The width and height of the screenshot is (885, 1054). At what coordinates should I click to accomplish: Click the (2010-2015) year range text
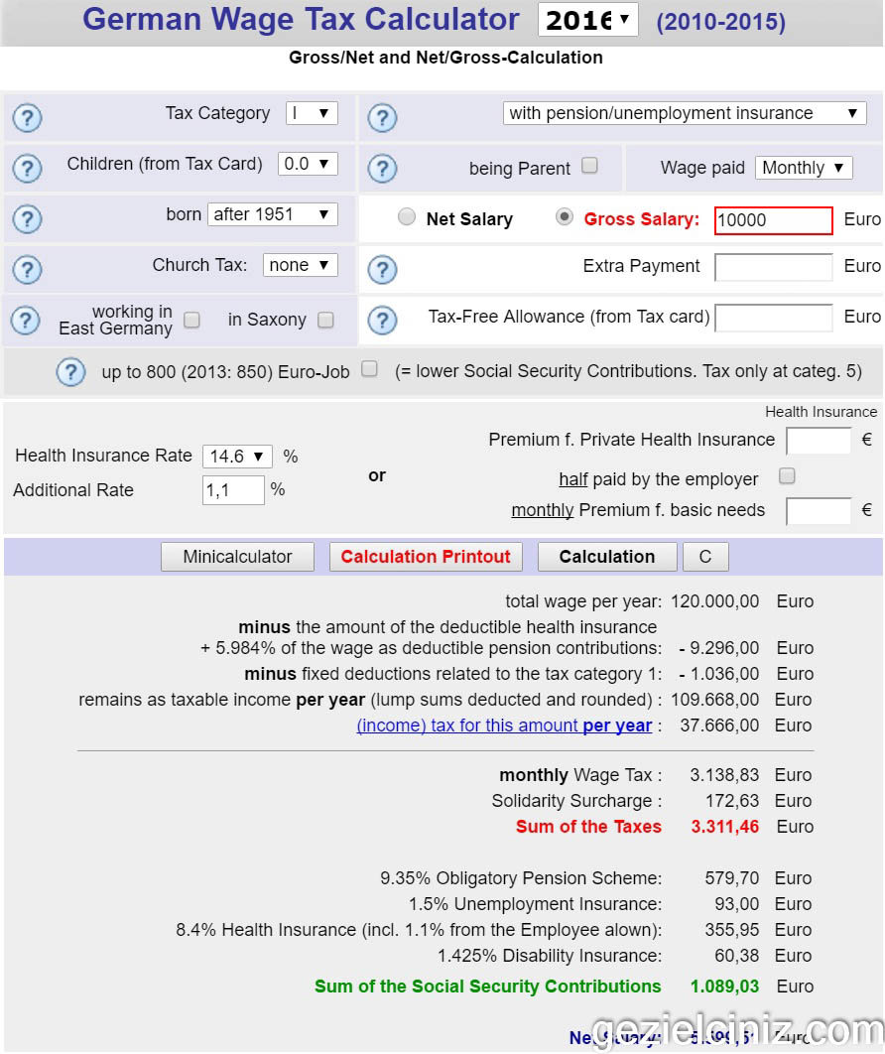721,22
